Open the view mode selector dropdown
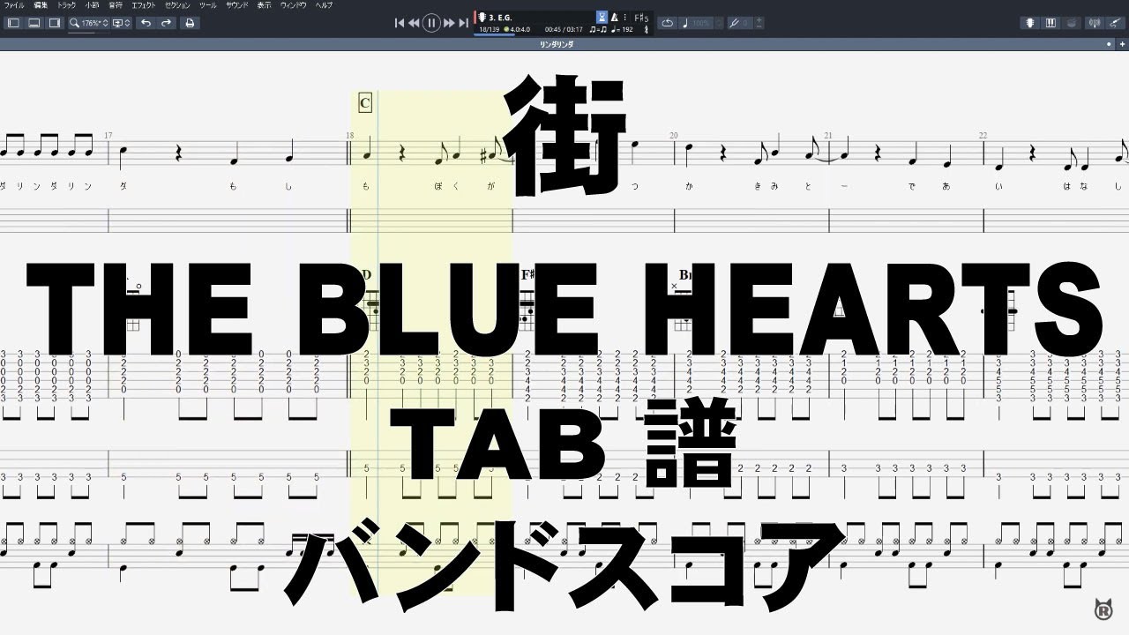The width and height of the screenshot is (1129, 635). click(121, 23)
